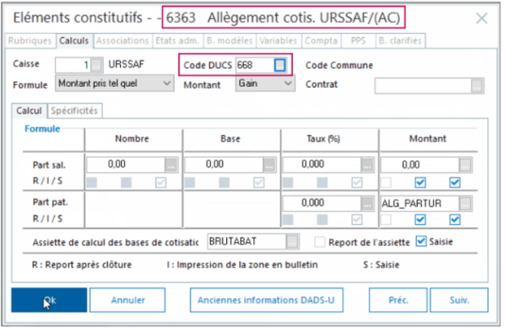Toggle the Saisie checkbox near Report de l'assiette
The image size is (506, 332).
click(421, 241)
